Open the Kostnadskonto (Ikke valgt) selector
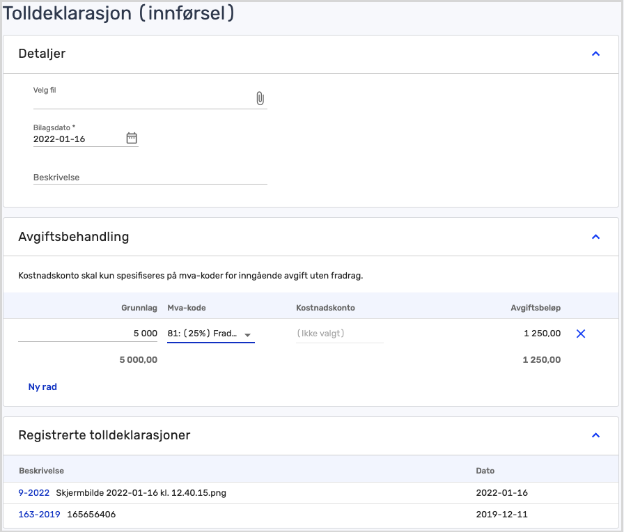The width and height of the screenshot is (624, 532). coord(339,334)
